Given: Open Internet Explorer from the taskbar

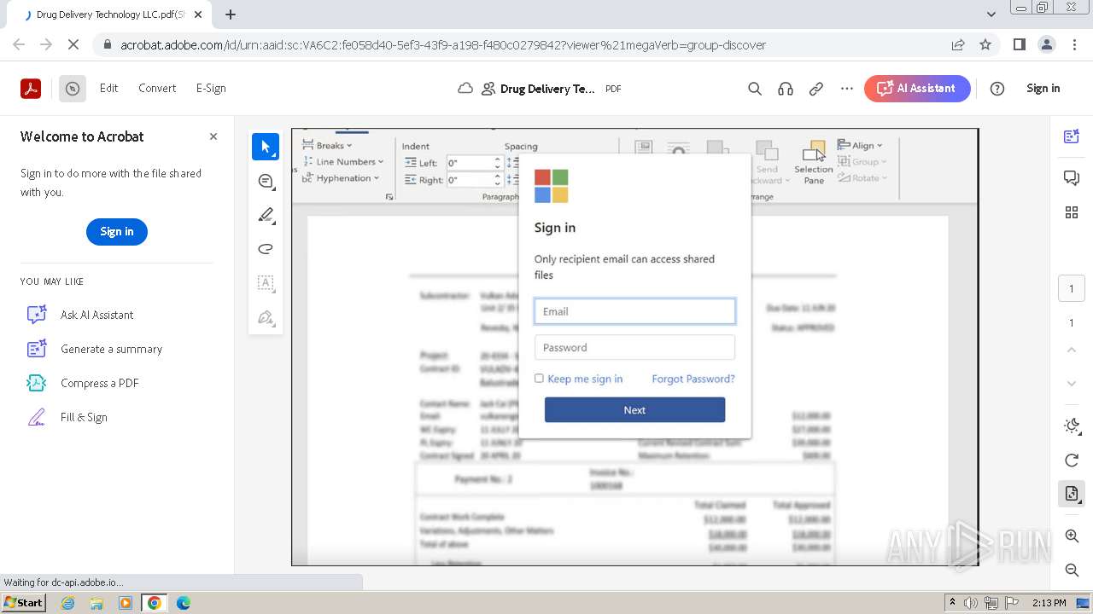Looking at the screenshot, I should click(68, 603).
